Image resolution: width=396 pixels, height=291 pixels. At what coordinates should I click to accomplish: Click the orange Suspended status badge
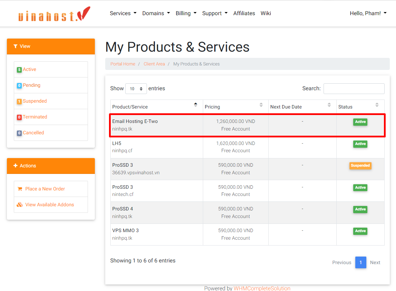(x=360, y=166)
